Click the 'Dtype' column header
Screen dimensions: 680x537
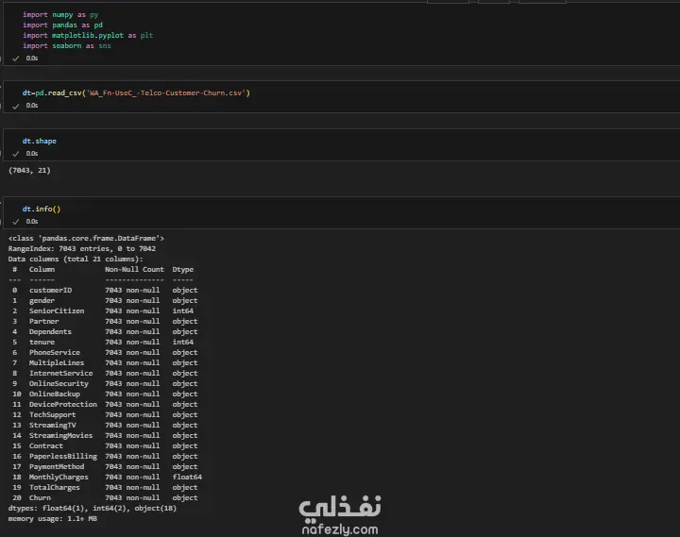pos(183,270)
